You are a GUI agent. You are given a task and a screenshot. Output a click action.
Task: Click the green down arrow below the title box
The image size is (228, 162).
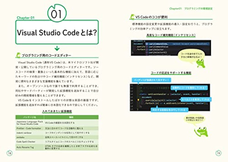click(x=57, y=48)
